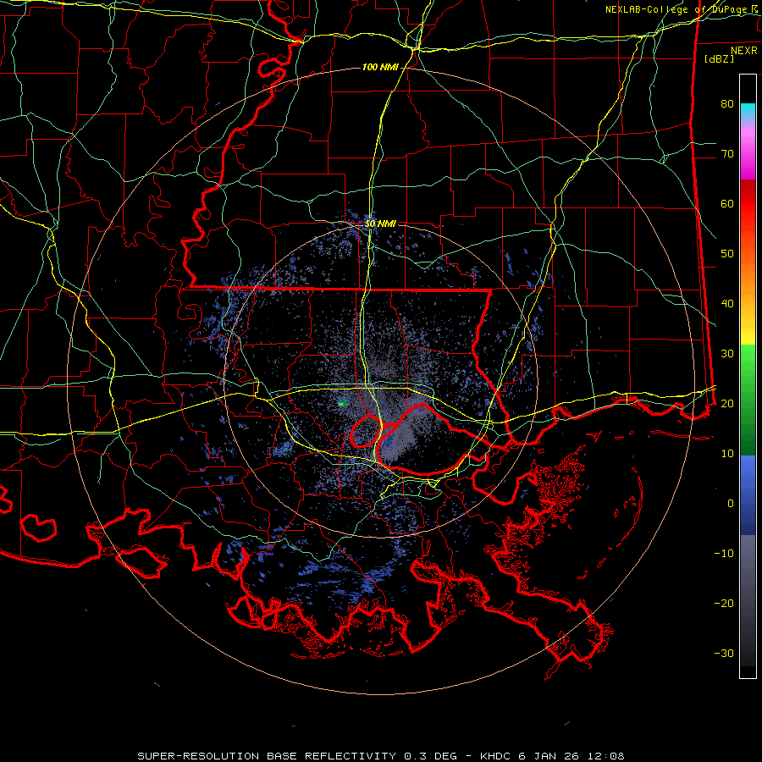Click the 30 value on dBZ scale

point(727,353)
